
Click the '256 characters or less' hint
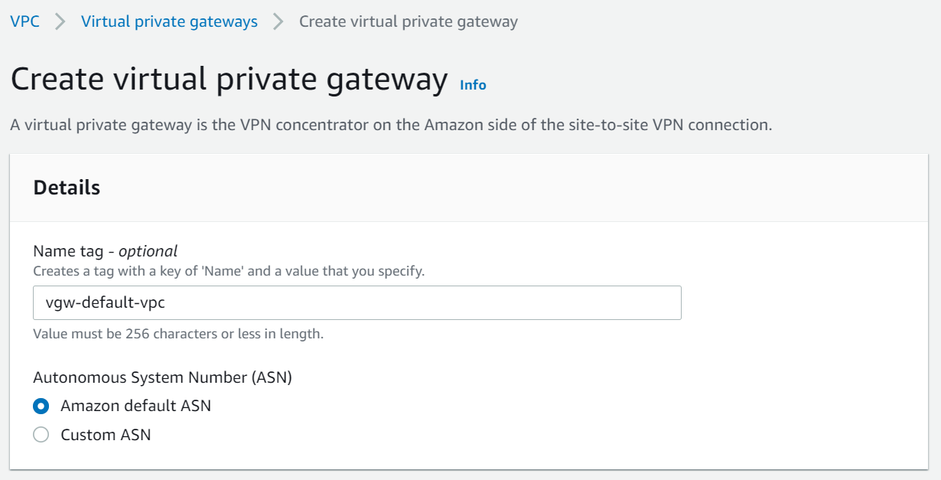tap(178, 334)
